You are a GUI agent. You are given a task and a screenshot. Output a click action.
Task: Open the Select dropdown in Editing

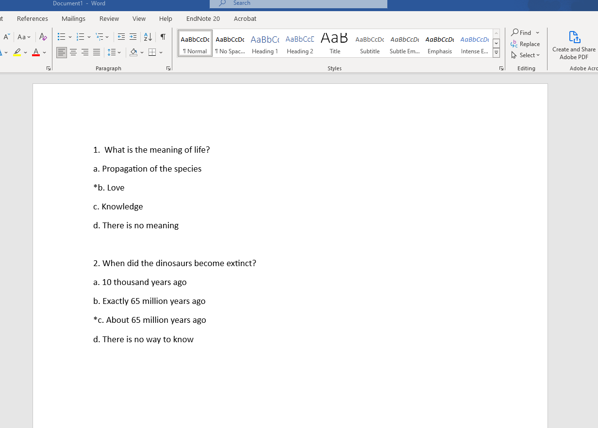(x=526, y=55)
